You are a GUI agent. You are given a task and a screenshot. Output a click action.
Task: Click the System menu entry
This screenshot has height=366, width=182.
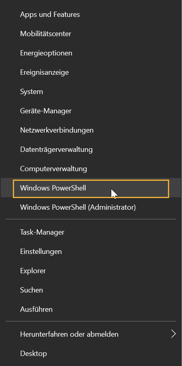tap(91, 92)
